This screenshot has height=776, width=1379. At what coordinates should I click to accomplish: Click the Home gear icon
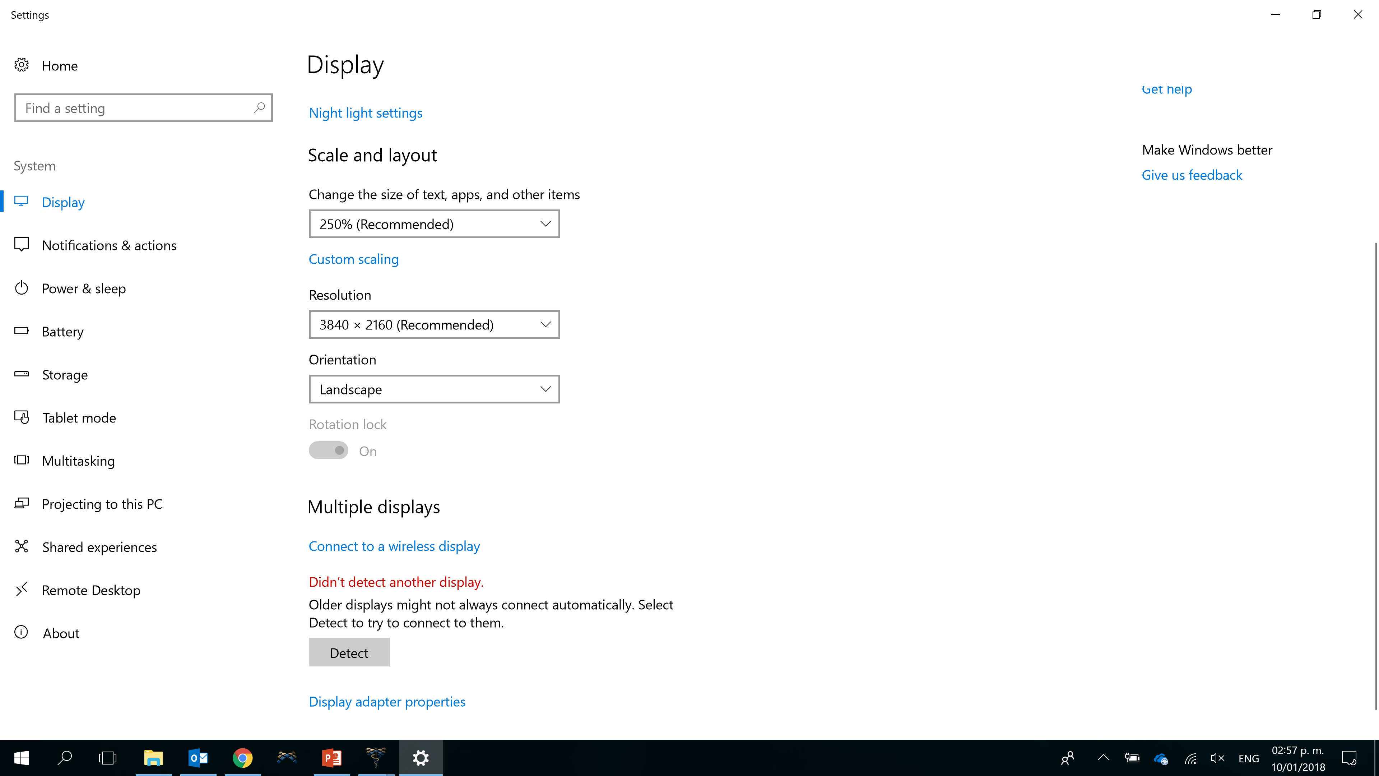(x=22, y=65)
